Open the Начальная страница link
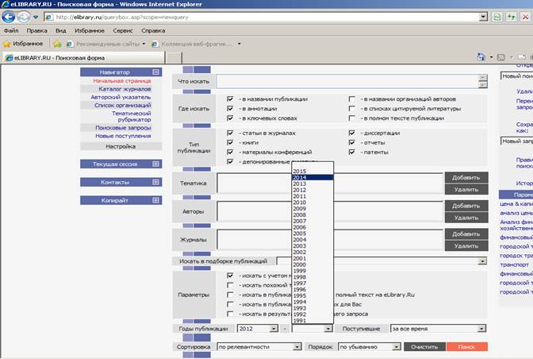This screenshot has width=533, height=359. [x=121, y=81]
